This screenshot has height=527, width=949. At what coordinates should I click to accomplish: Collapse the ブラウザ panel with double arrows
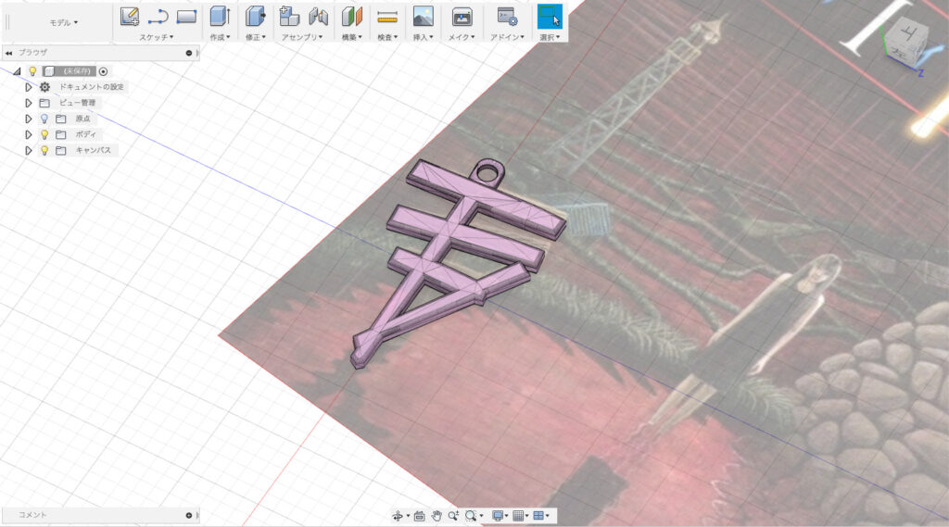coord(8,53)
